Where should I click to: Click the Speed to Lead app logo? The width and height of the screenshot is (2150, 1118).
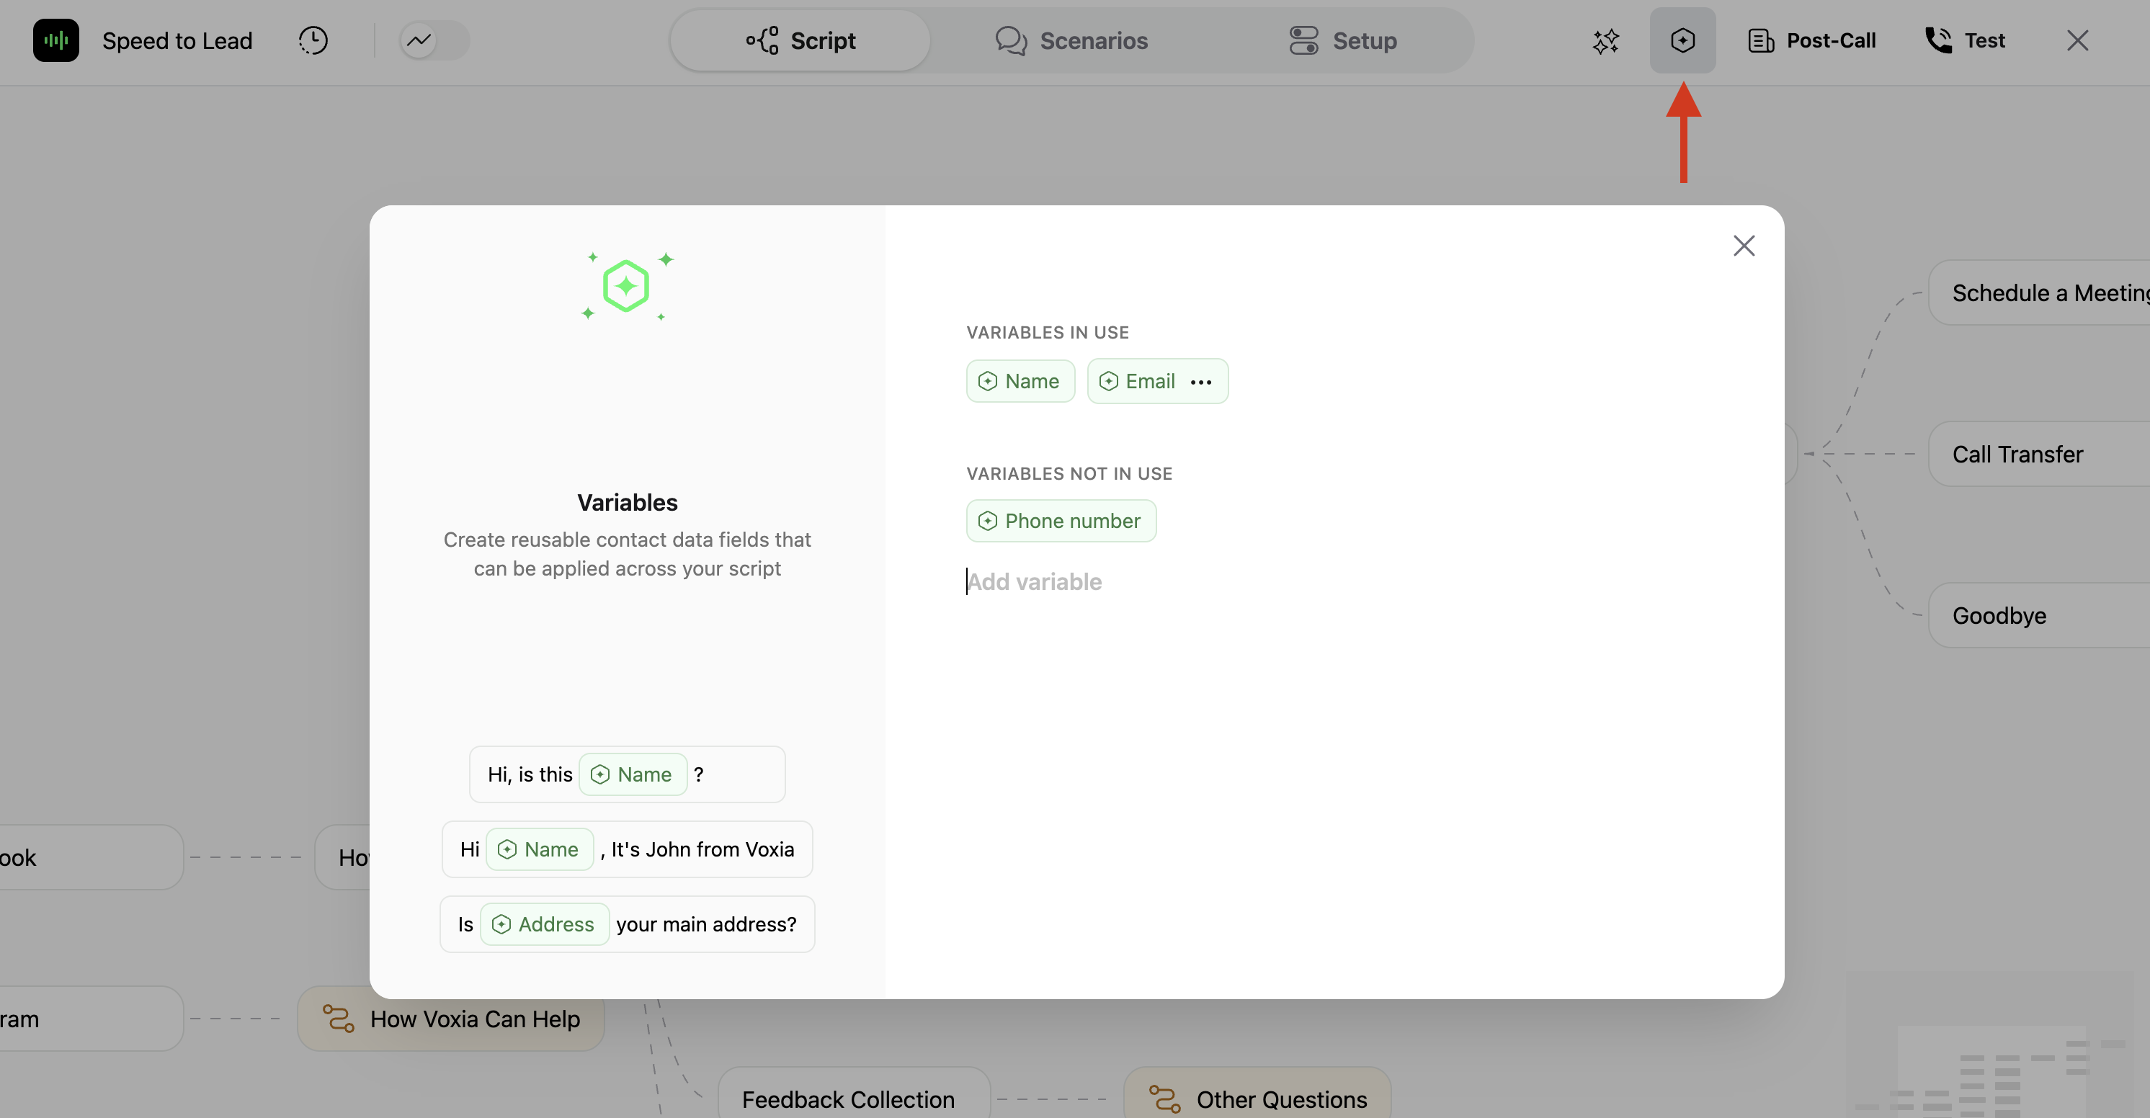pyautogui.click(x=56, y=40)
